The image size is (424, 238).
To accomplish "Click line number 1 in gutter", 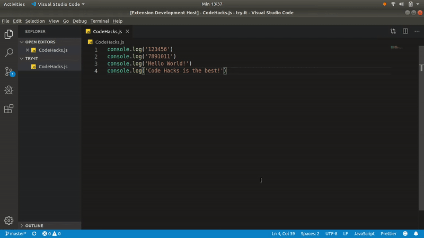I will [x=96, y=50].
